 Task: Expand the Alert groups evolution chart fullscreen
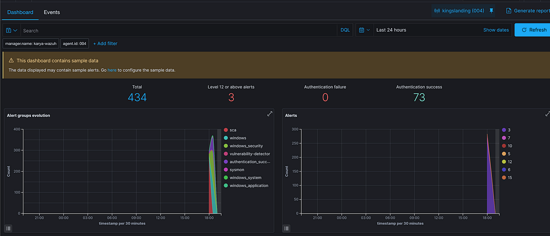270,114
